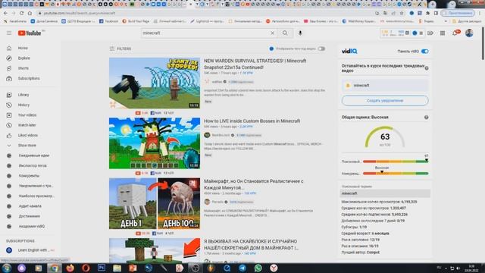Open the Windows Start button
Viewport: 485px width, 273px height.
[x=6, y=268]
